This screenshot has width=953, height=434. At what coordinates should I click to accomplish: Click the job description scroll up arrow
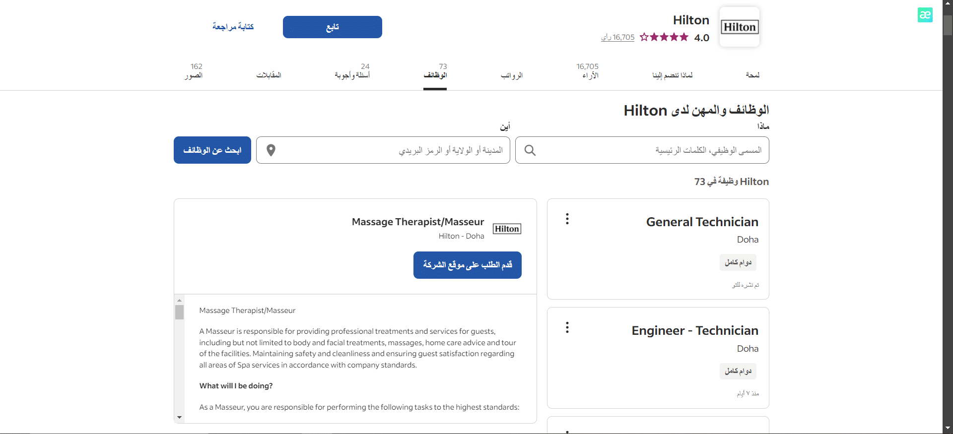pyautogui.click(x=179, y=300)
